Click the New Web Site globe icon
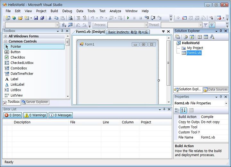The width and height of the screenshot is (231, 167). point(14,18)
